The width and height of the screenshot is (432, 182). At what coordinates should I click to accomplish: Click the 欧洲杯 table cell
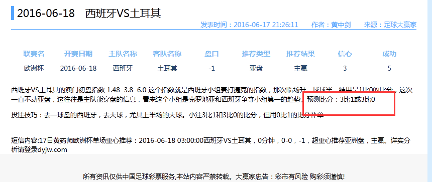[34, 68]
